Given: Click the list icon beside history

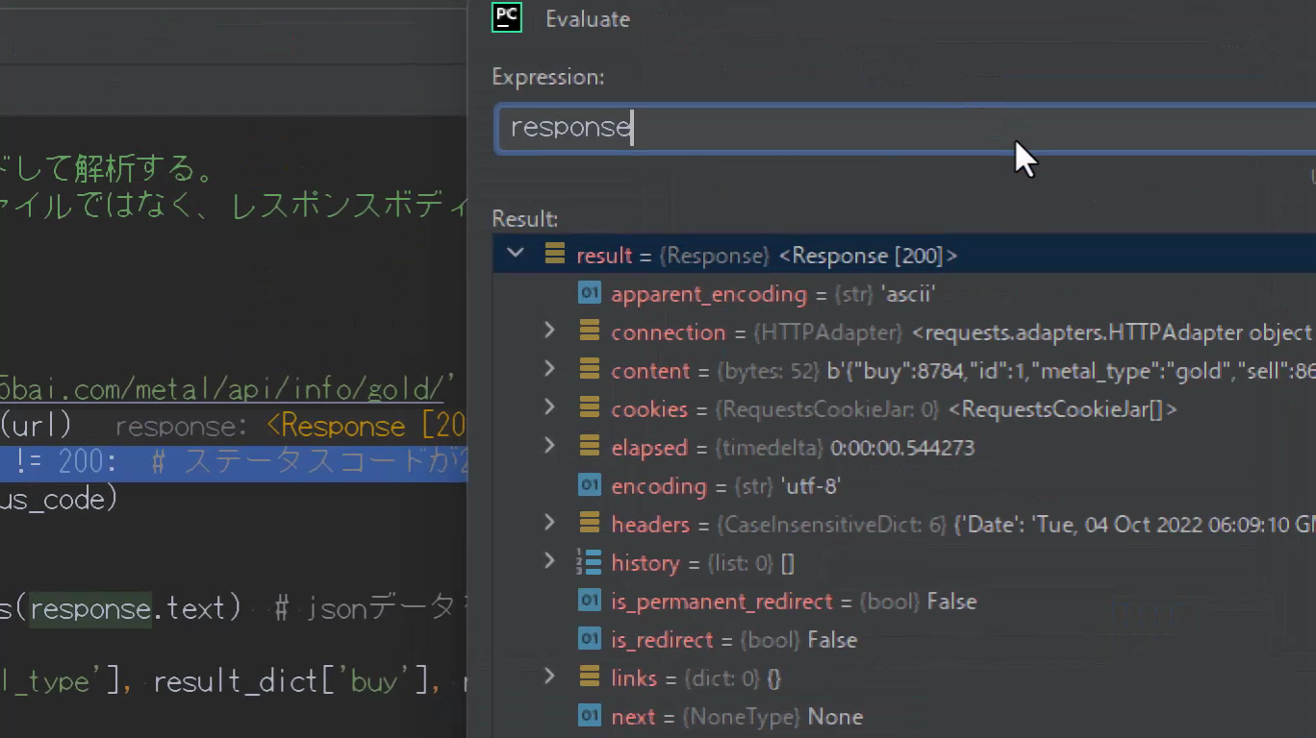Looking at the screenshot, I should pyautogui.click(x=588, y=562).
